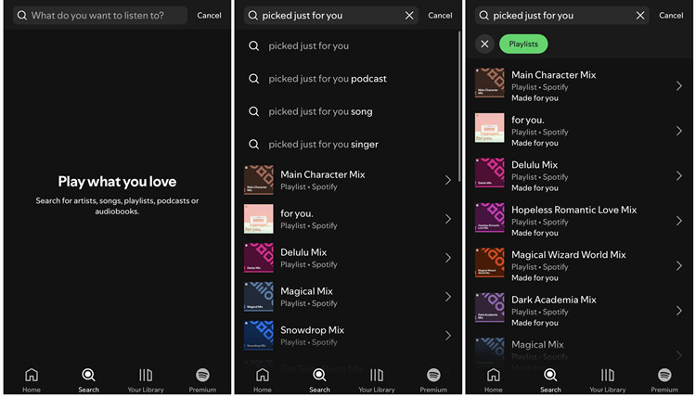The image size is (696, 397).
Task: Tap Search icon in right screen
Action: click(550, 375)
